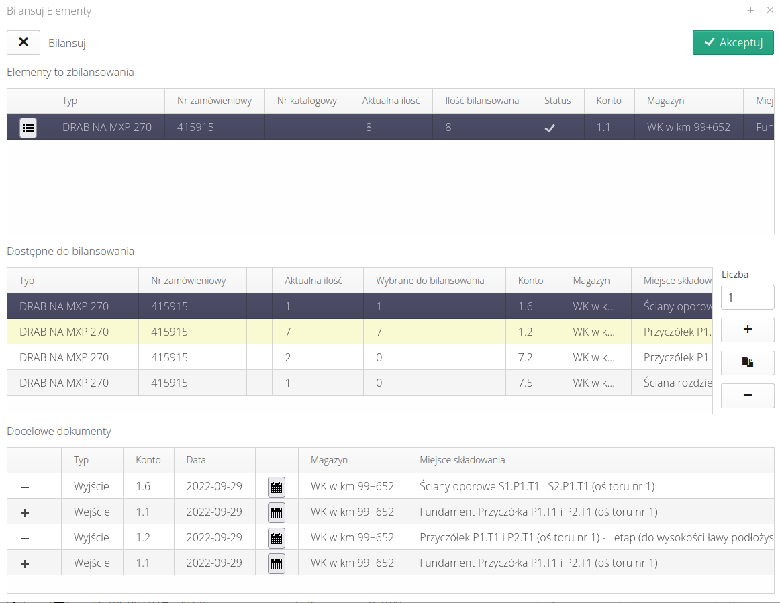The image size is (780, 603).
Task: Collapse the Wyjście 1.2 document row
Action: 25,538
